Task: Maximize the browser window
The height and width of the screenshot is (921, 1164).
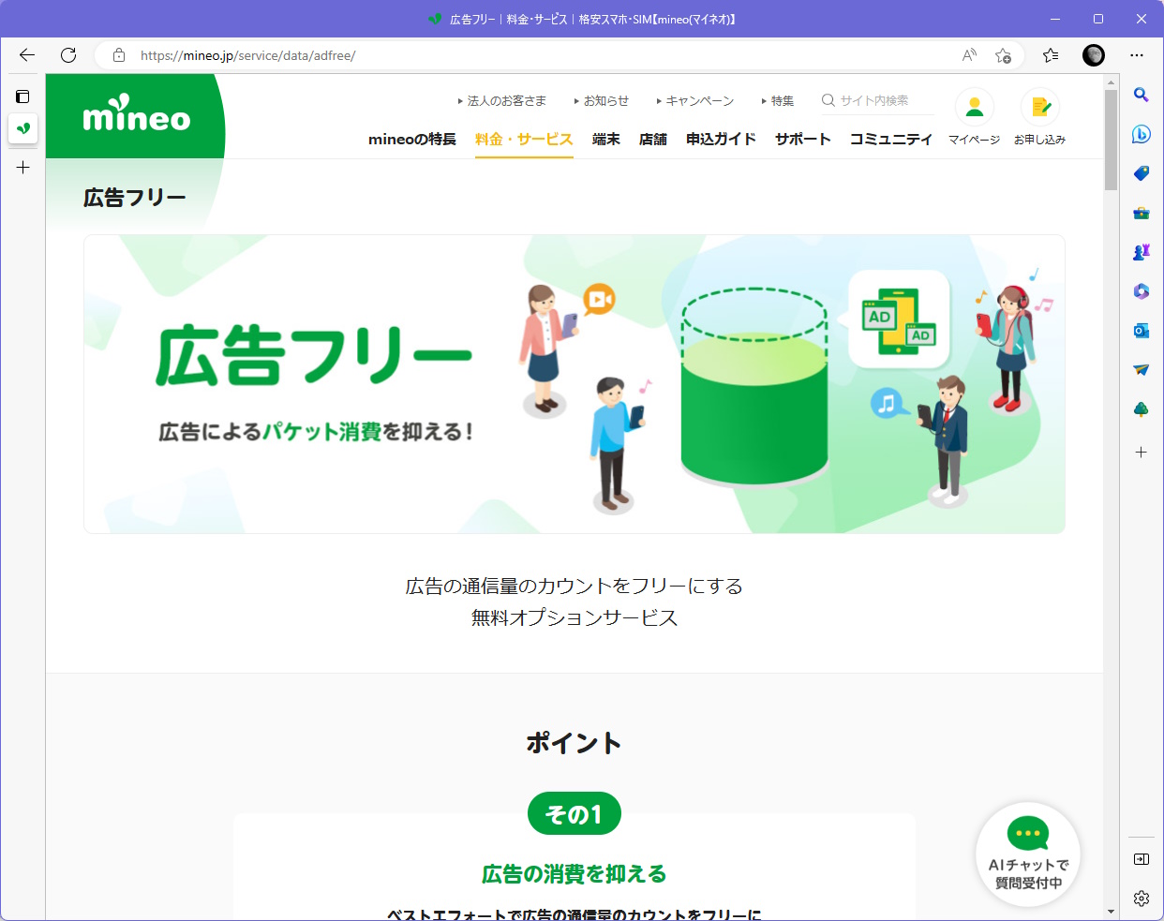Action: (x=1098, y=19)
